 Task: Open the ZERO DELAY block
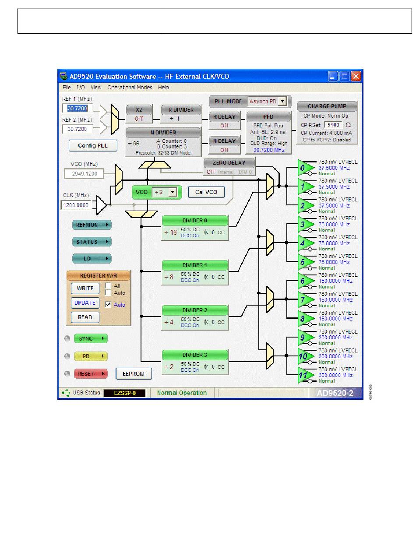[229, 167]
